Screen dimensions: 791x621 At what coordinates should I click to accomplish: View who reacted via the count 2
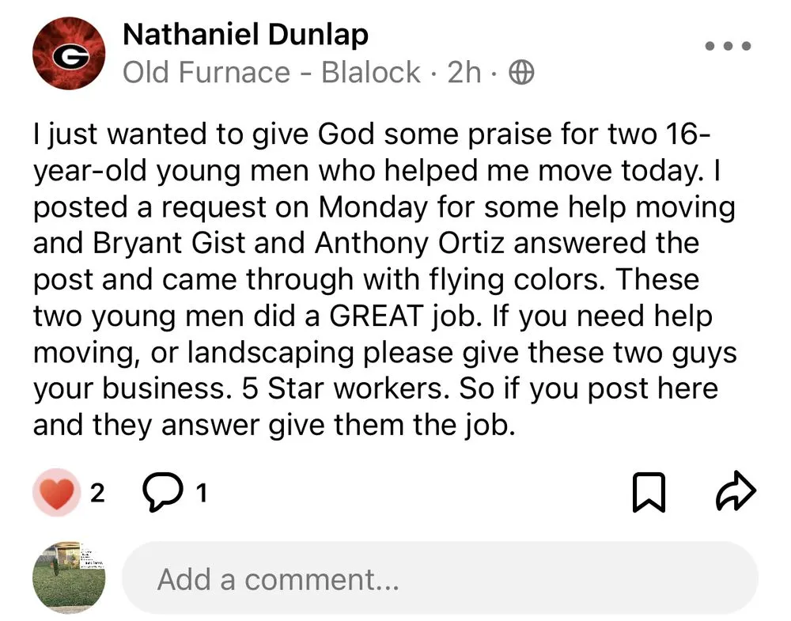pyautogui.click(x=98, y=493)
